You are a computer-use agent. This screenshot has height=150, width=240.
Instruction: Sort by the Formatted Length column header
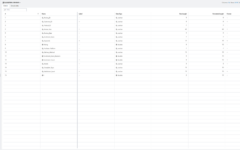[x=218, y=14]
